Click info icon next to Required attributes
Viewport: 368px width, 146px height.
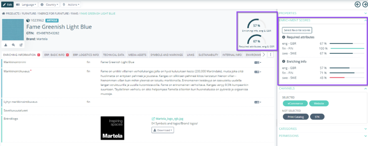[284, 37]
